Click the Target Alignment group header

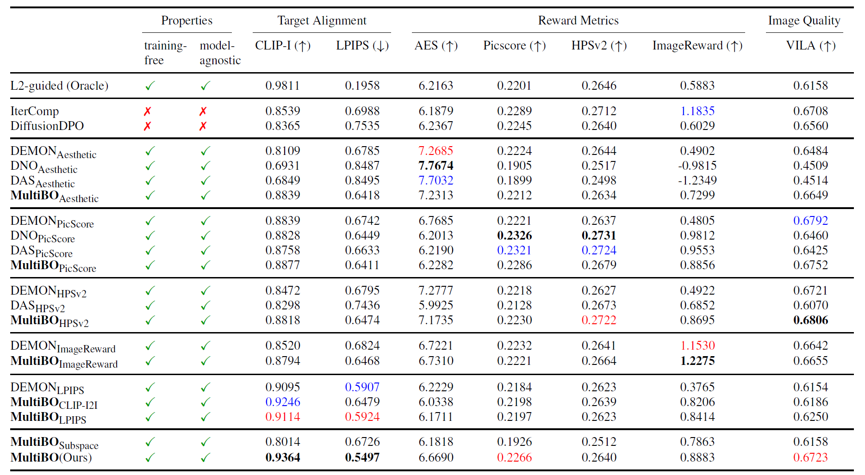pyautogui.click(x=322, y=21)
